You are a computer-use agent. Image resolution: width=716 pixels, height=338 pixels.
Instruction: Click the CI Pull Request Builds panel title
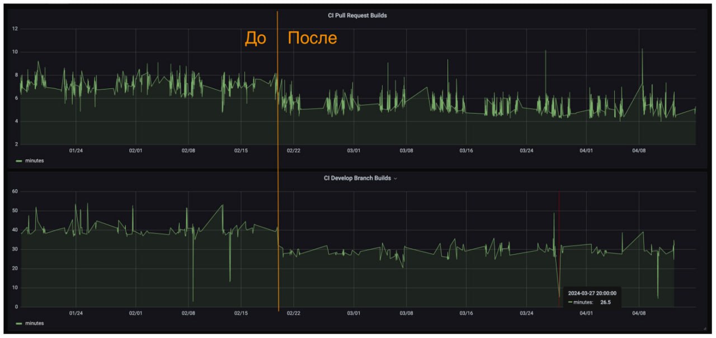click(x=357, y=16)
